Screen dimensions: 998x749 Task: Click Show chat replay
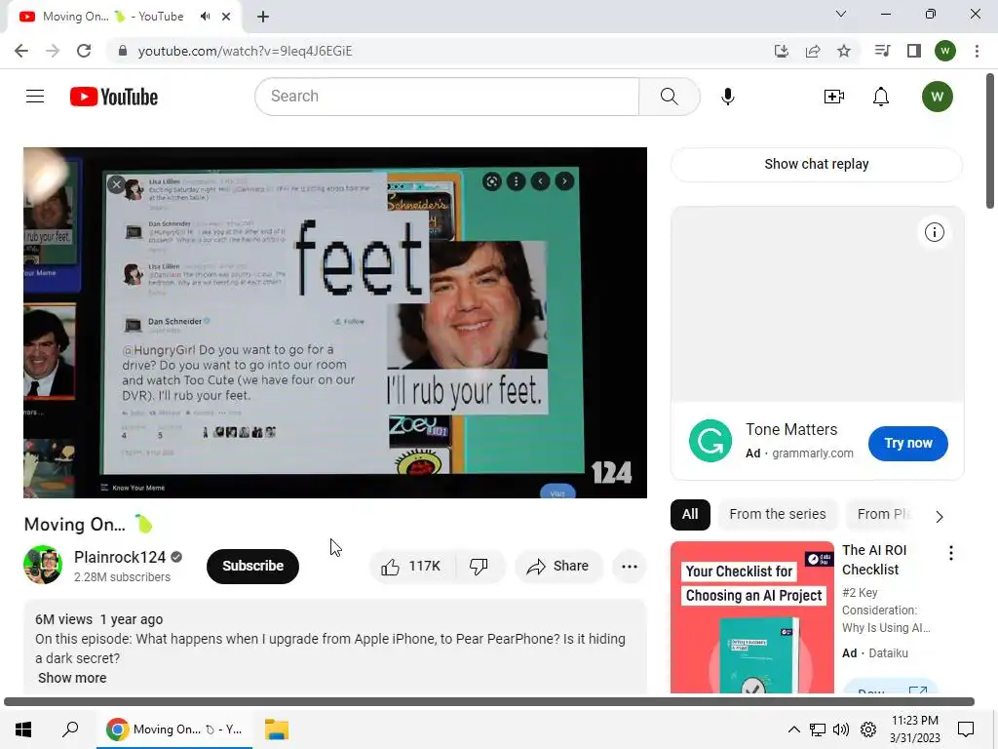click(817, 164)
